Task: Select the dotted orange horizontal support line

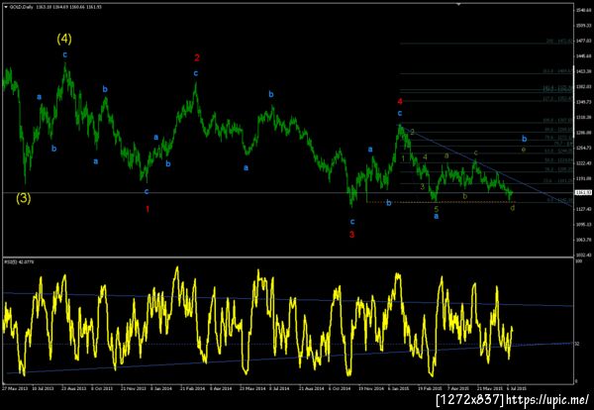Action: click(x=440, y=202)
